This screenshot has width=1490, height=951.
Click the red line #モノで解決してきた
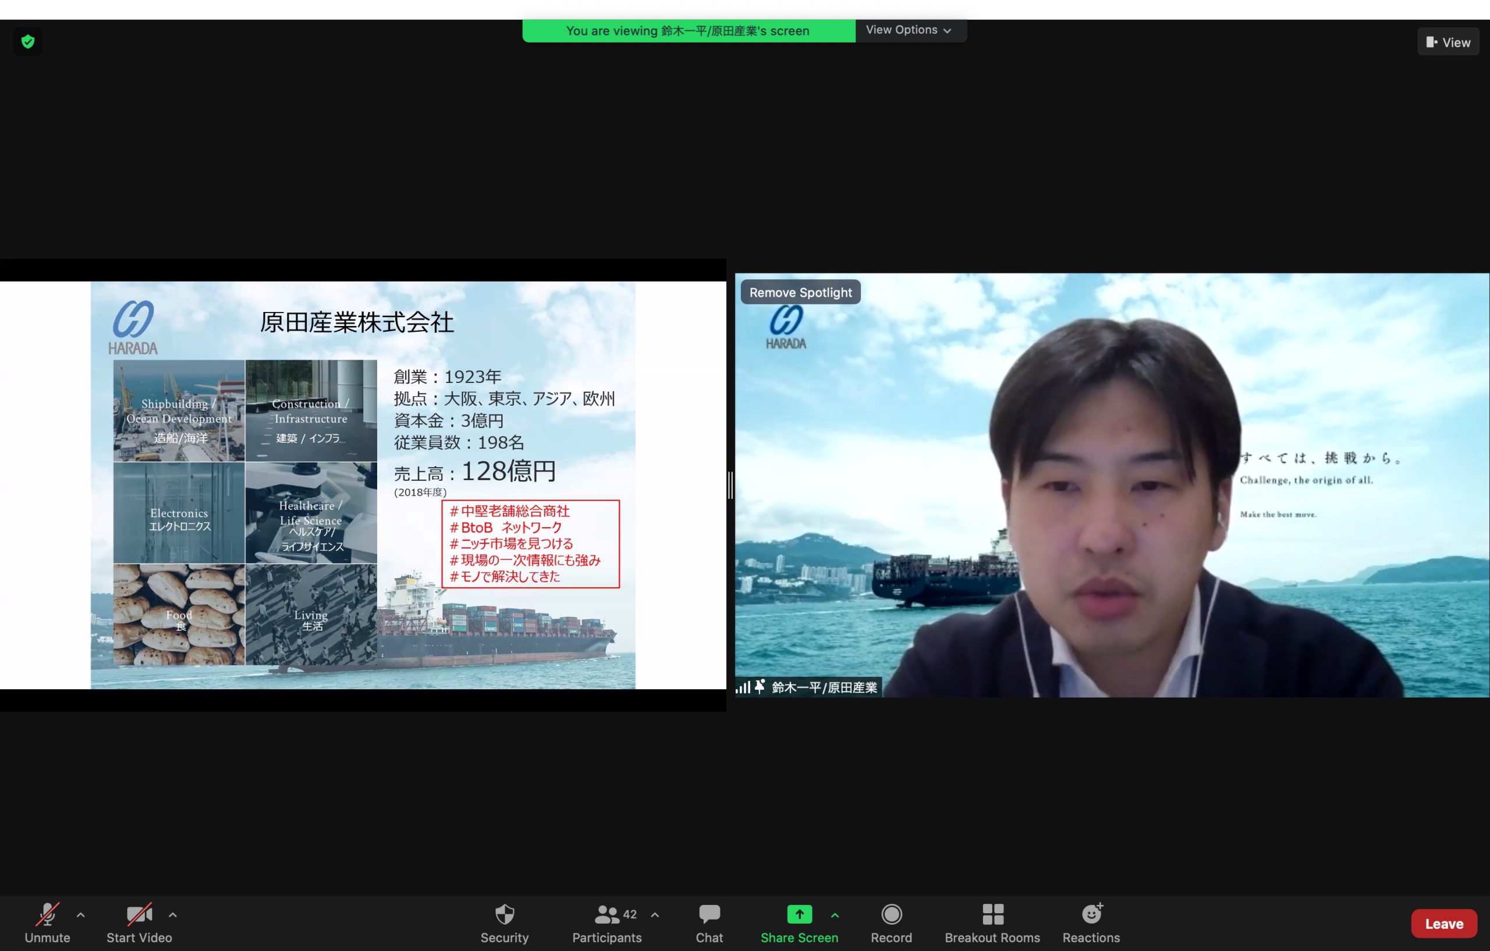pyautogui.click(x=504, y=576)
